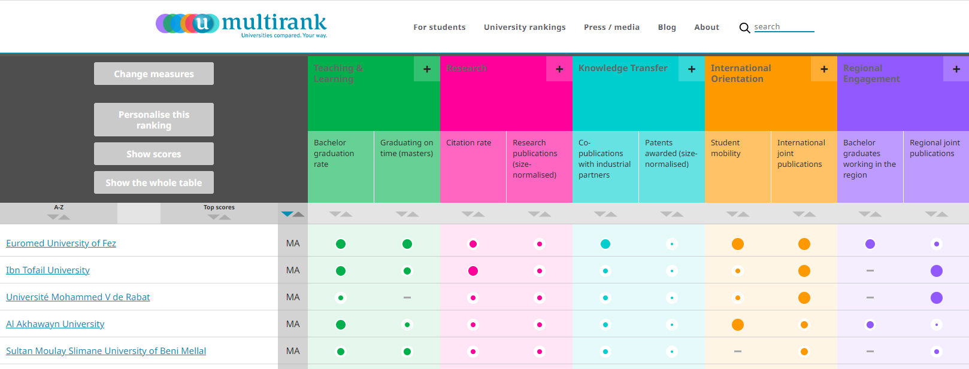The height and width of the screenshot is (369, 969).
Task: Click Euromed Fez Bachelor graduates in region dot
Action: (x=870, y=244)
